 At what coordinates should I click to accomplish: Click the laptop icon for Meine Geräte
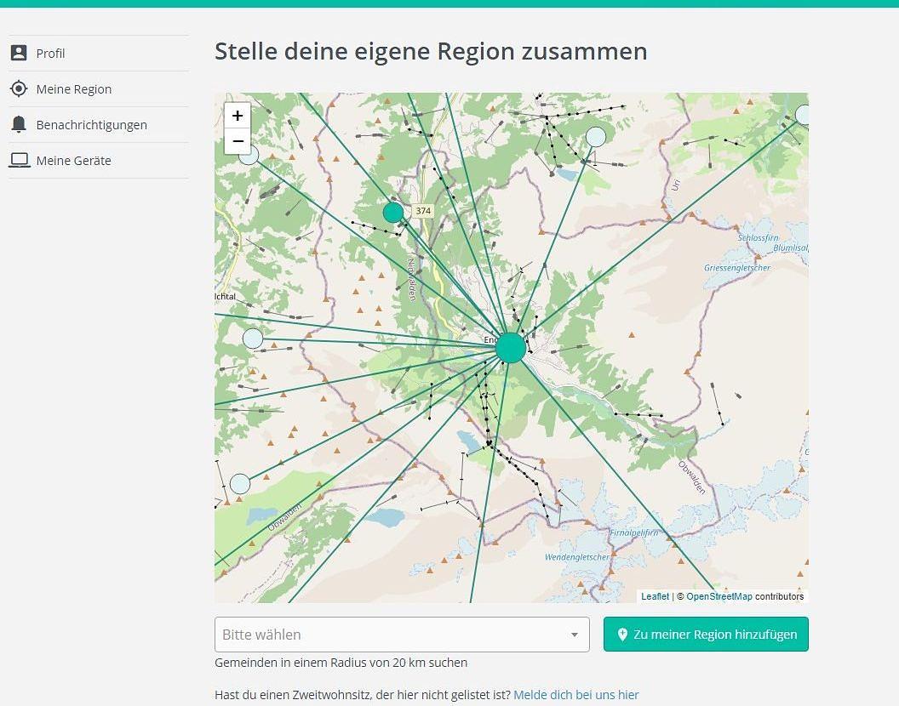pyautogui.click(x=19, y=160)
